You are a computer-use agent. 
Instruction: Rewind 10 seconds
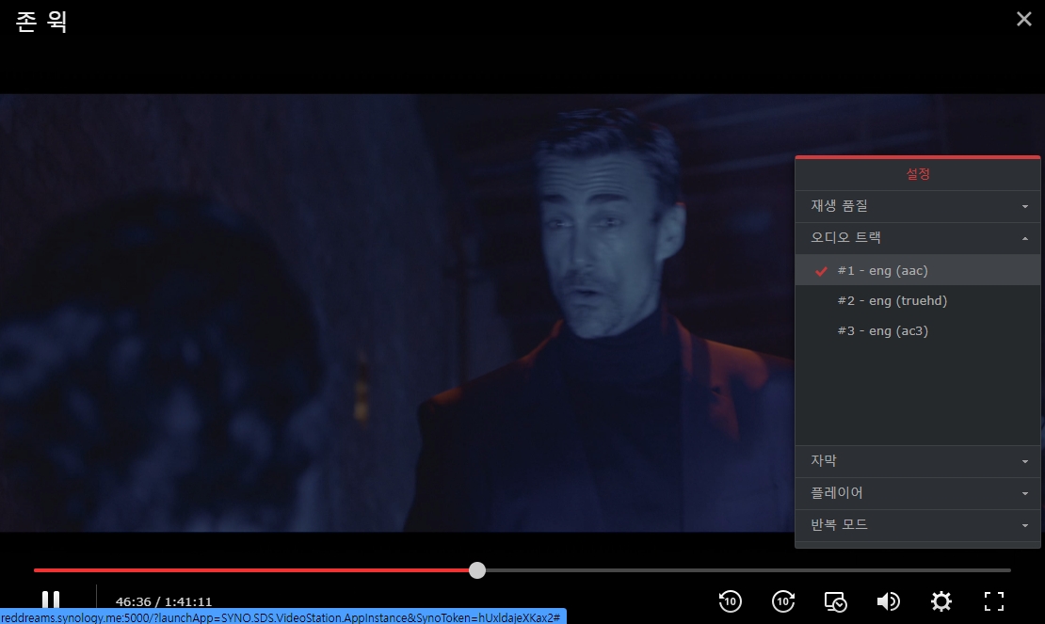tap(731, 601)
